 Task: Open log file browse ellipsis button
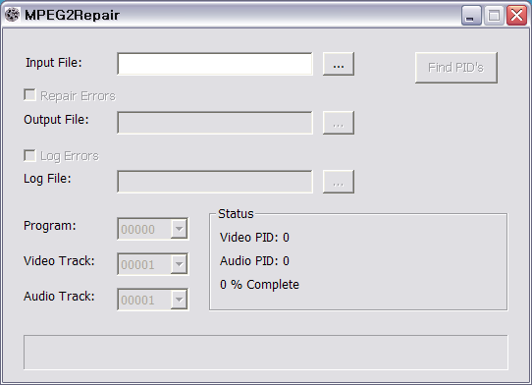(339, 182)
